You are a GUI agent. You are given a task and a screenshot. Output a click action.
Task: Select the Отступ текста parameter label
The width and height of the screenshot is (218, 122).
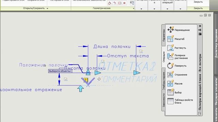128,56
